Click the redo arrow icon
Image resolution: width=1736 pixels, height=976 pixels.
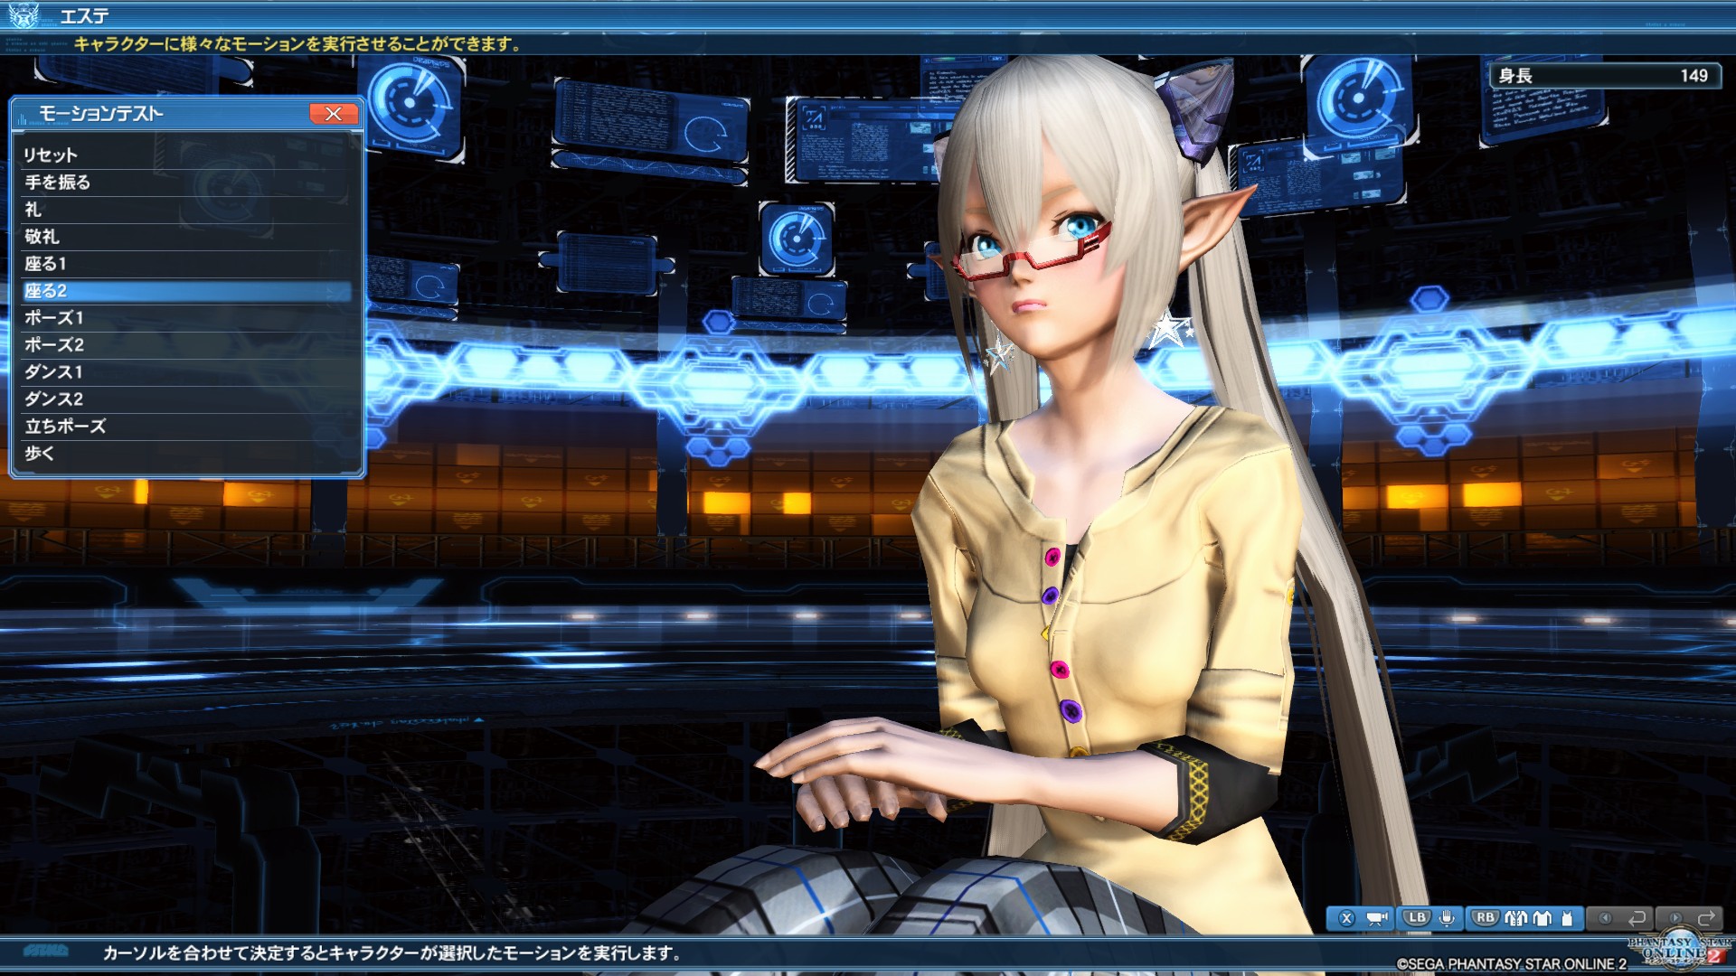click(x=1706, y=918)
